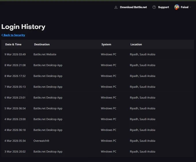Click Battle.net Desktop App in 7 Mar 05:13 row
This screenshot has height=162, width=196.
[48, 87]
